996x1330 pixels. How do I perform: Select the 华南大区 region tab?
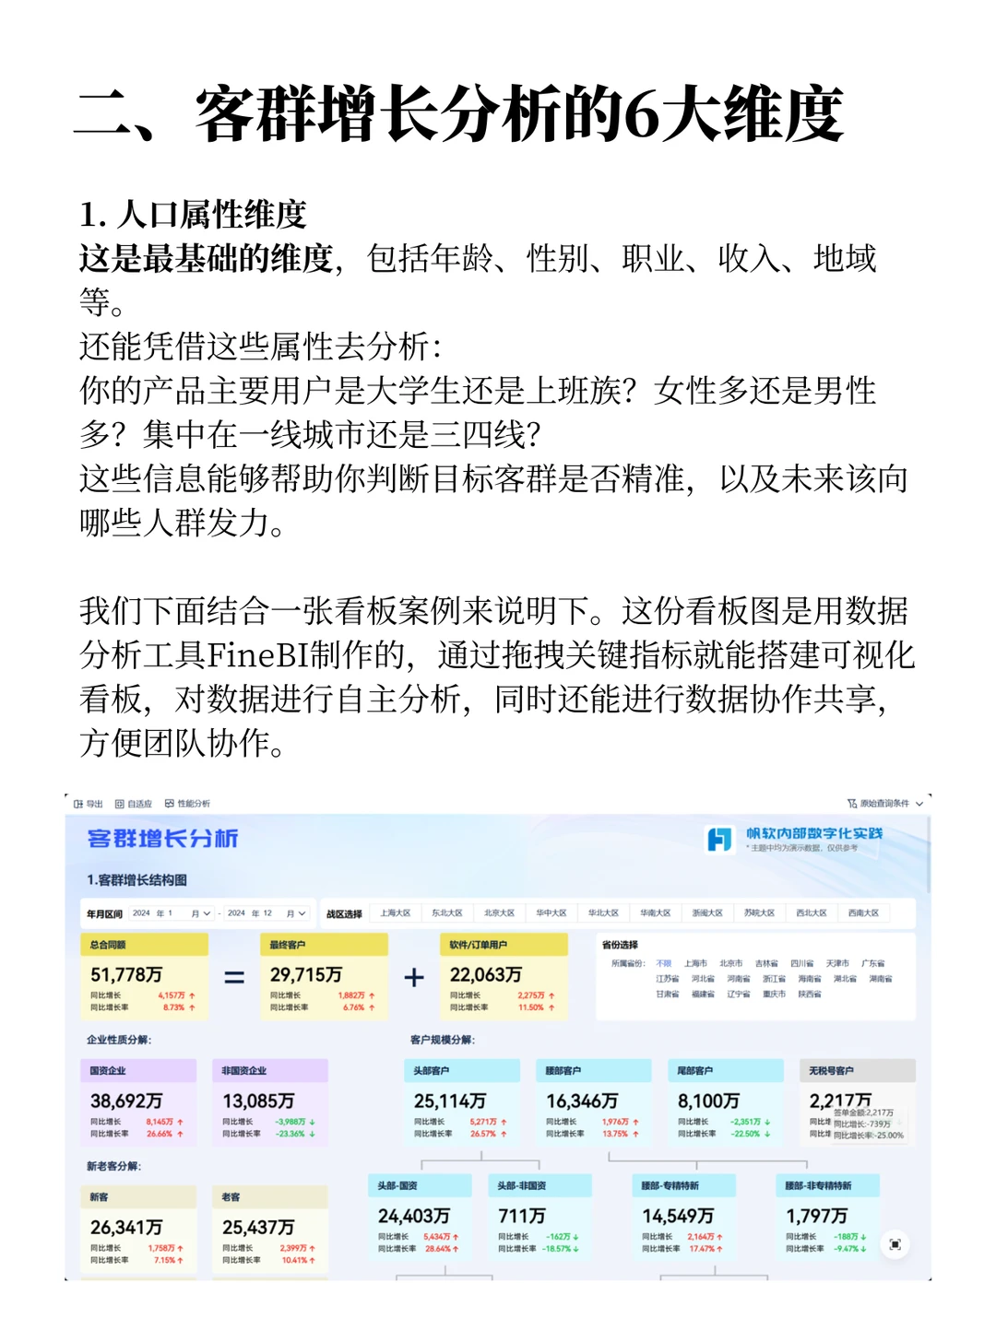656,913
